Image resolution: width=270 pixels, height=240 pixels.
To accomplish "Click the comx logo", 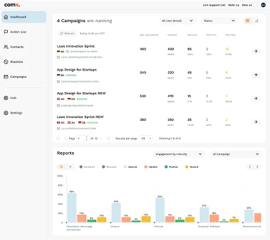I will (12, 5).
